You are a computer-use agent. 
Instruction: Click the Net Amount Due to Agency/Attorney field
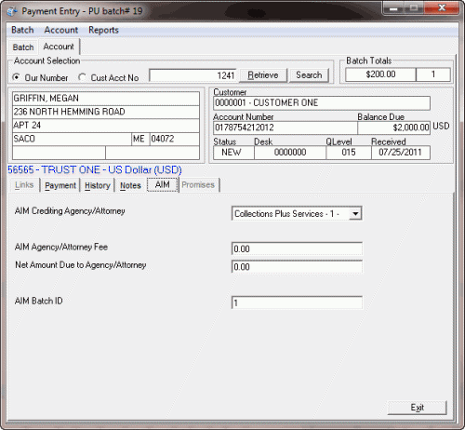[x=297, y=267]
